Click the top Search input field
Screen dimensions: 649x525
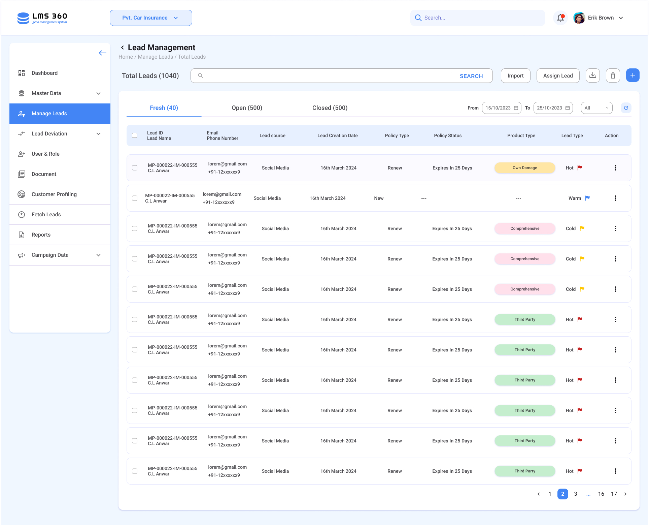pos(477,18)
